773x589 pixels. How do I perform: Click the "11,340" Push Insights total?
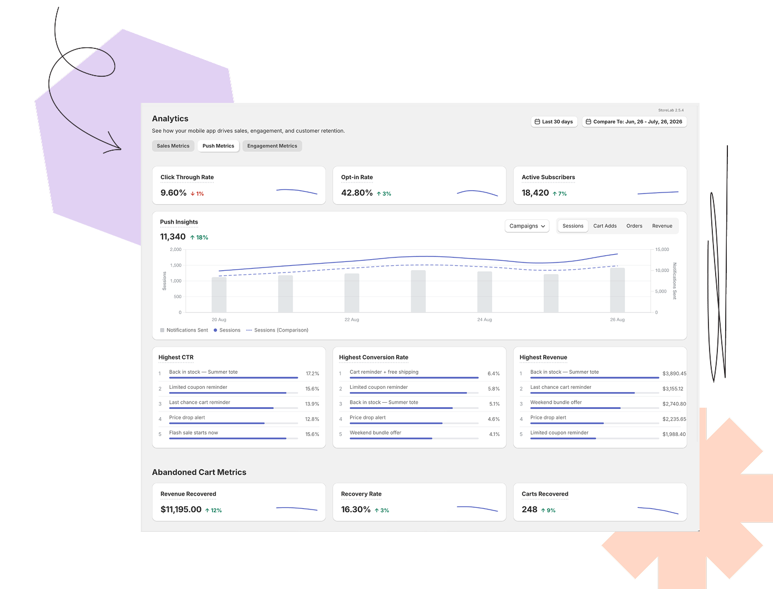point(173,237)
